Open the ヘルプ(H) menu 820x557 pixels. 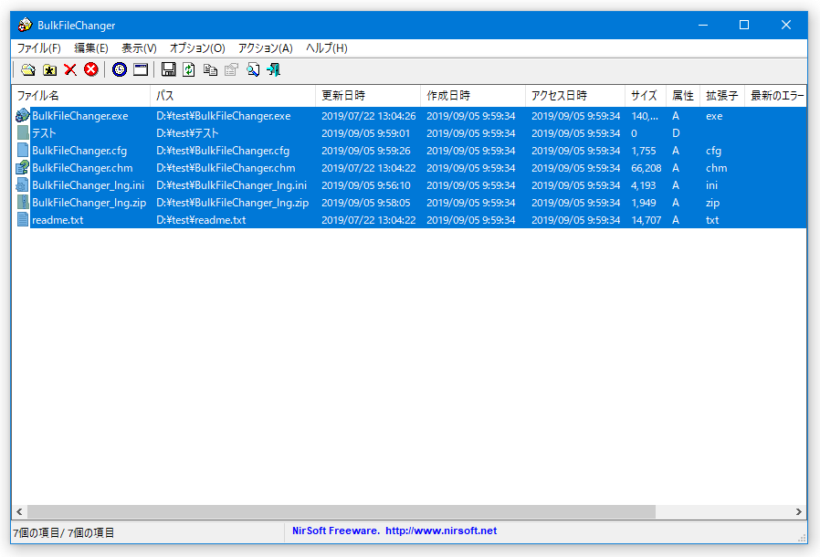pyautogui.click(x=327, y=48)
